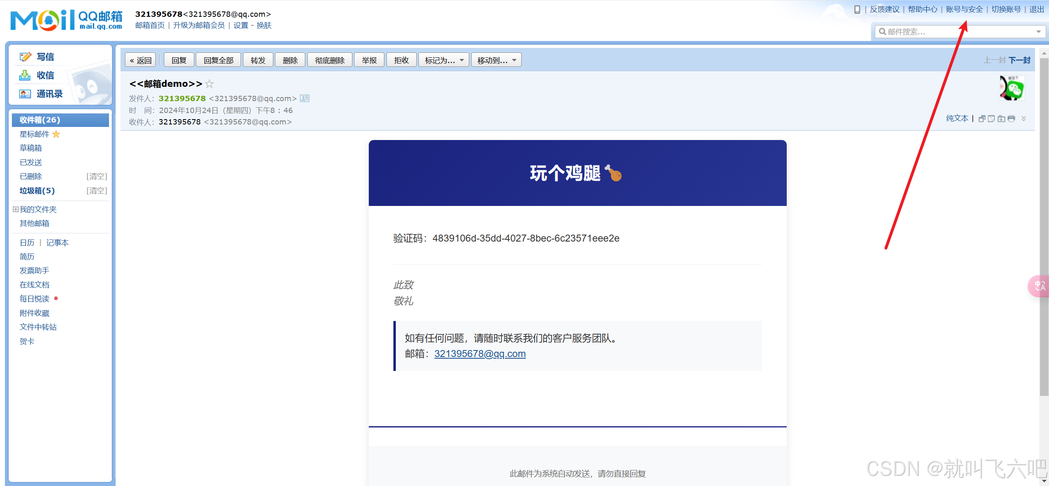Click the mobile phone icon in the top bar

point(857,9)
